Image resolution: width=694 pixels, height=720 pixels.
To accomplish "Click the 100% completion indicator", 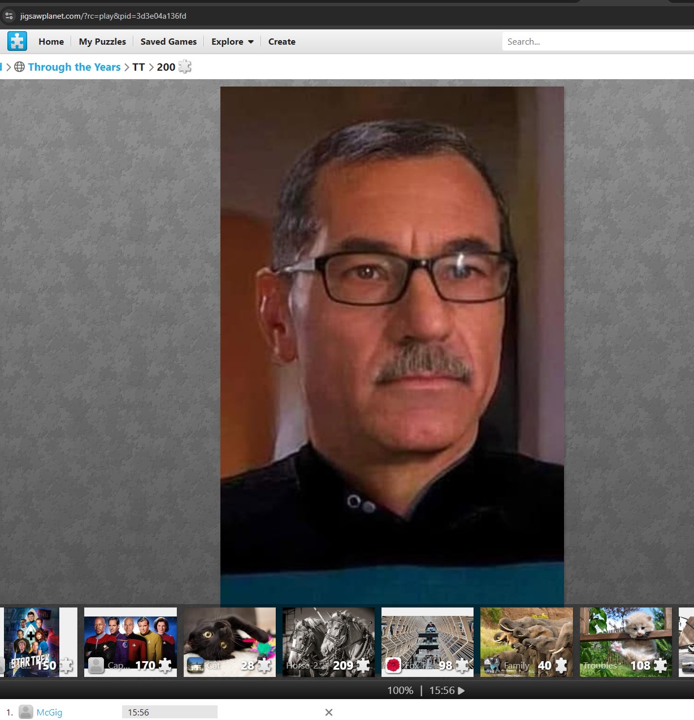I will pyautogui.click(x=400, y=691).
